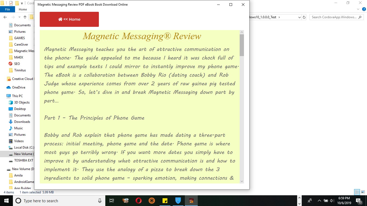
Task: Open the orange target-shaped app from taskbar
Action: click(152, 201)
